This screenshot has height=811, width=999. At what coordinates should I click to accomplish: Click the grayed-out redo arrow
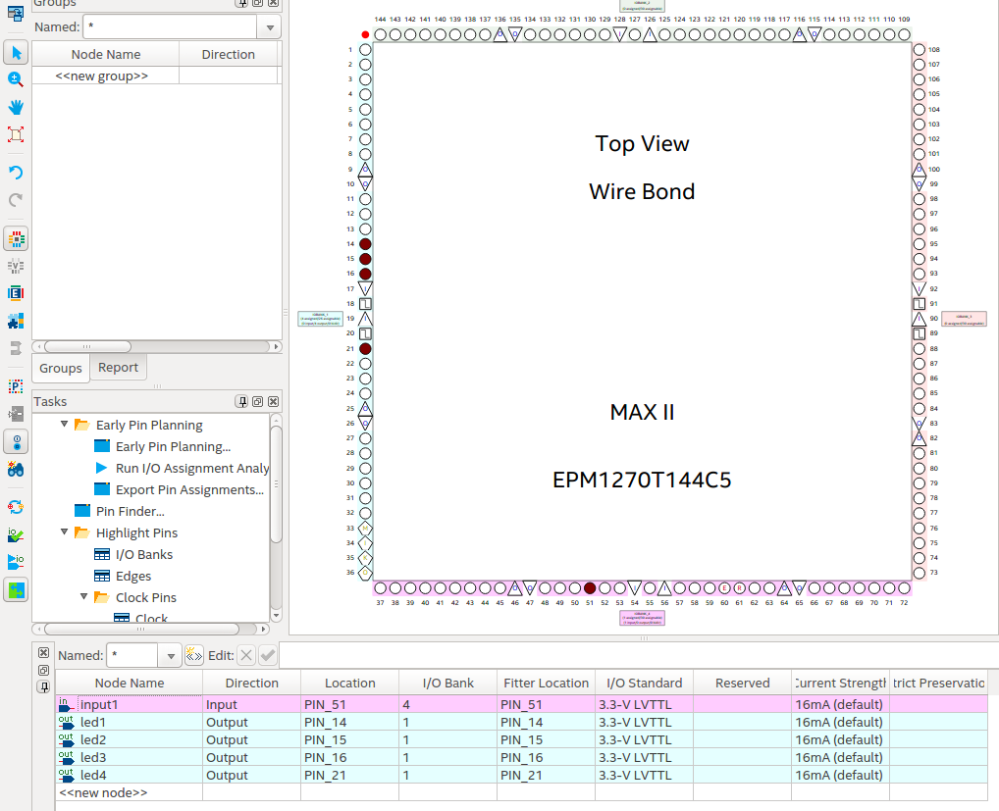coord(16,200)
